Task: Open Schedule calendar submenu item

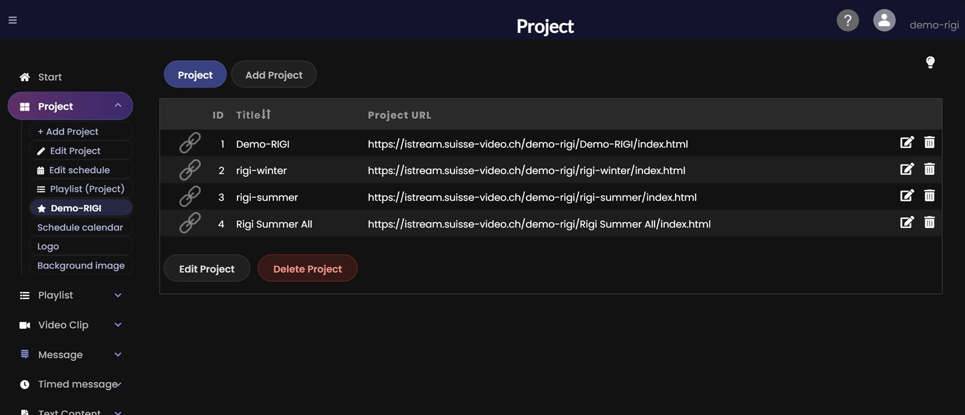Action: (81, 227)
